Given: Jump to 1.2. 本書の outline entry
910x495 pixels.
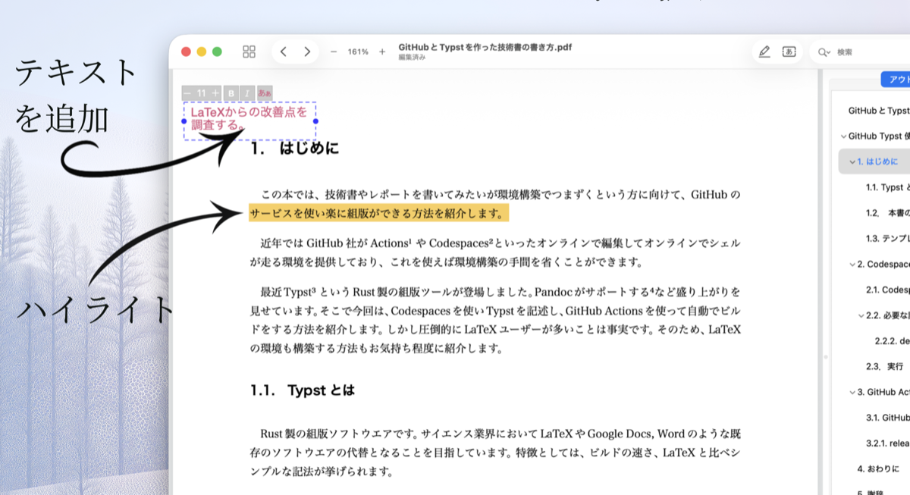Looking at the screenshot, I should [x=887, y=213].
